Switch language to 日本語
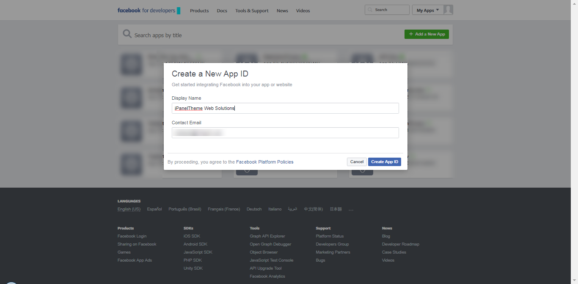Image resolution: width=578 pixels, height=284 pixels. coord(336,209)
